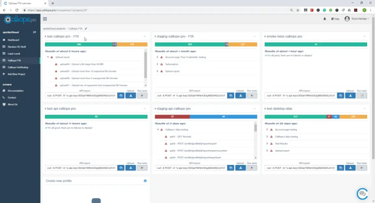Click curl command field in smoke-tests card

coord(301,96)
